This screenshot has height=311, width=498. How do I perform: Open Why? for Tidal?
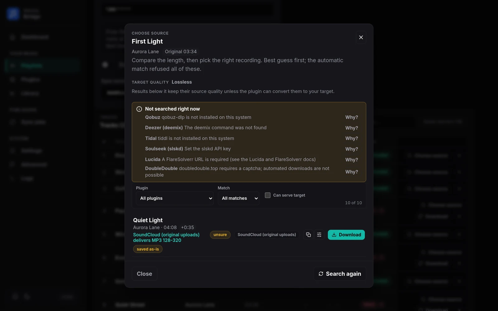tap(351, 138)
